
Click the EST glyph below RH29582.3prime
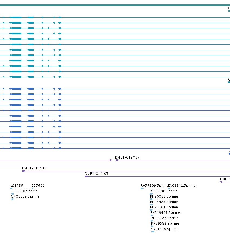152,226
